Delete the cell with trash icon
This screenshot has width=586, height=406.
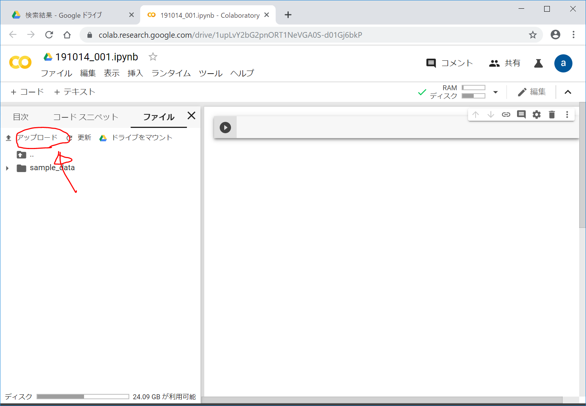(552, 115)
